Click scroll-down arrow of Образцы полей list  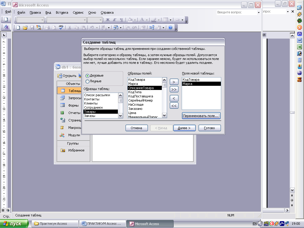[x=164, y=115]
